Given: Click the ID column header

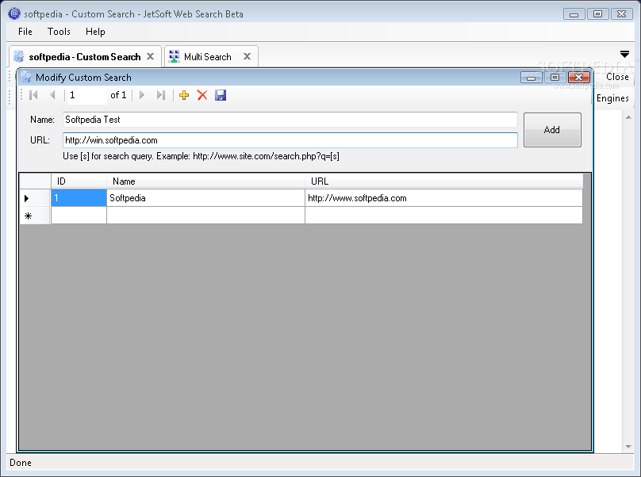Looking at the screenshot, I should coord(79,181).
